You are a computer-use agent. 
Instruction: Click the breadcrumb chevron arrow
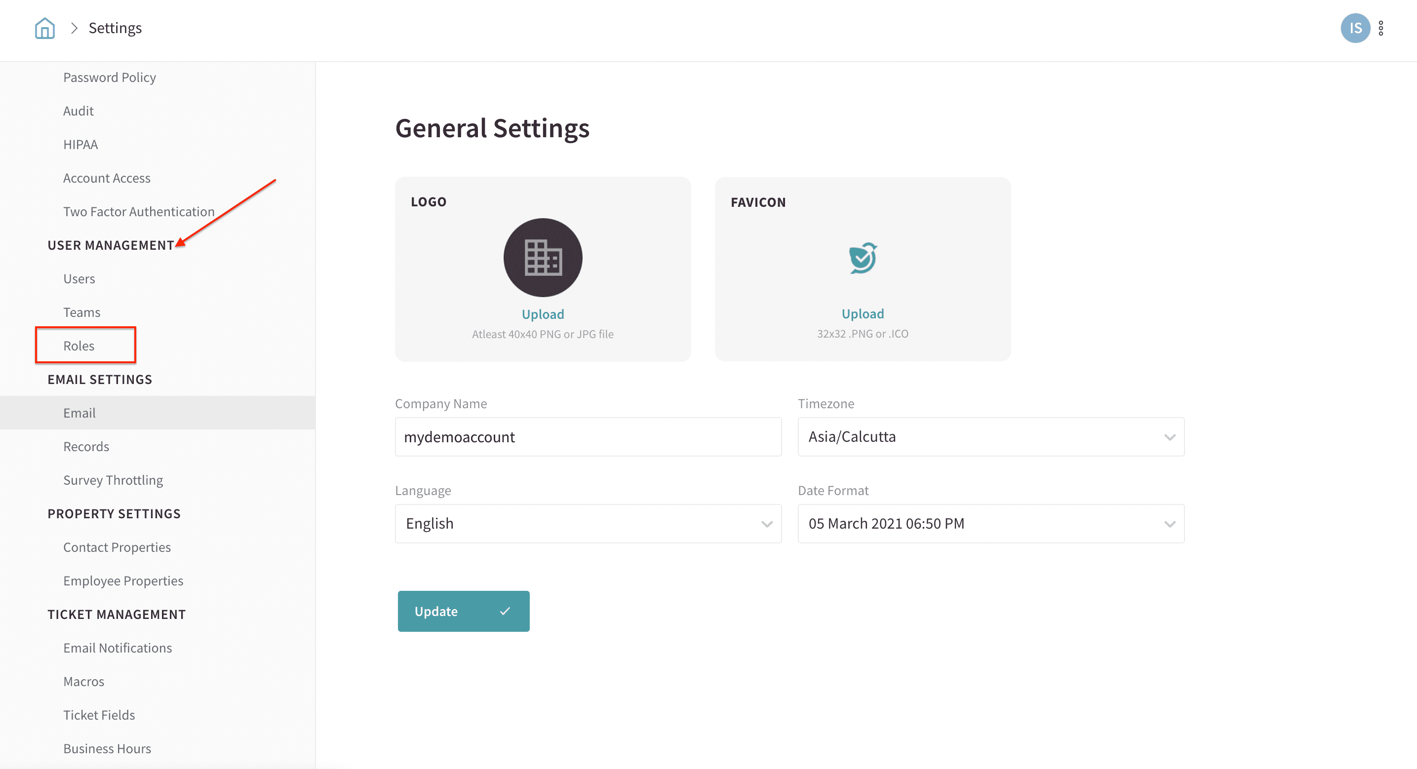click(x=74, y=28)
